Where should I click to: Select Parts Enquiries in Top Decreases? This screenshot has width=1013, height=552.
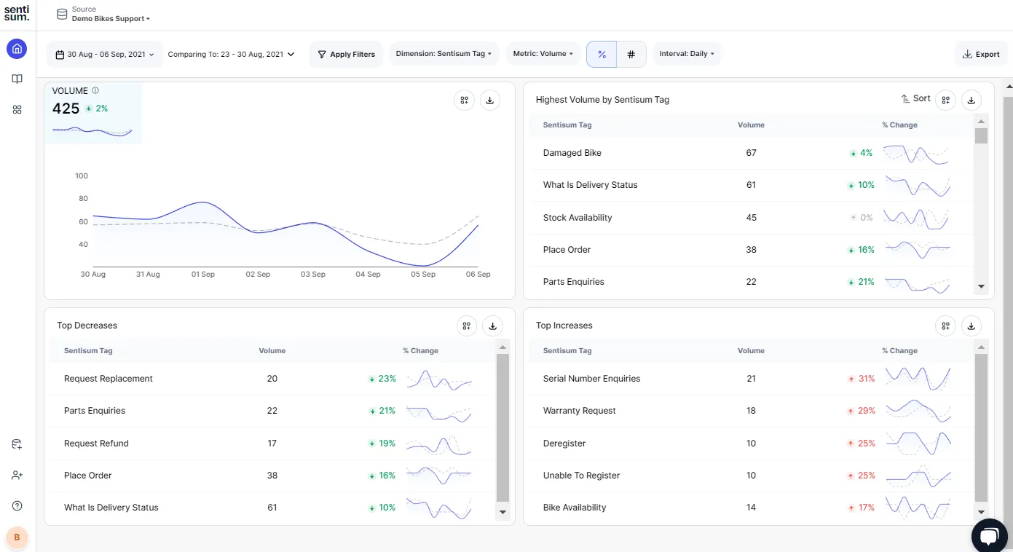click(x=272, y=411)
